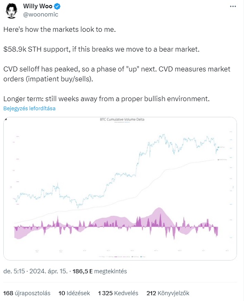The image size is (244, 301).
Task: Open the @woonomic handle link
Action: [40, 14]
